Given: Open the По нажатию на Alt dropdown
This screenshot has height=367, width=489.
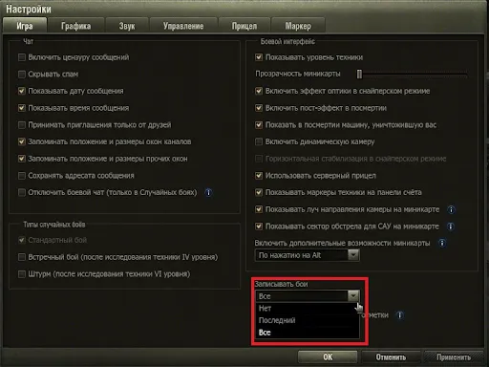Looking at the screenshot, I should (x=308, y=255).
